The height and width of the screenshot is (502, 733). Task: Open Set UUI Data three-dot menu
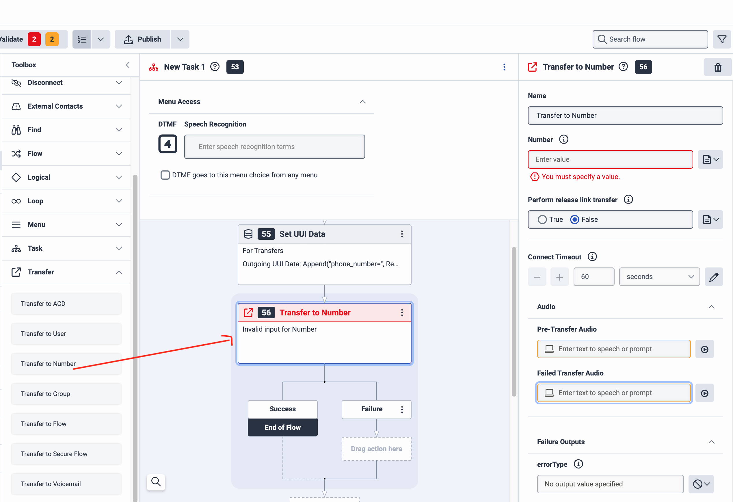point(401,234)
